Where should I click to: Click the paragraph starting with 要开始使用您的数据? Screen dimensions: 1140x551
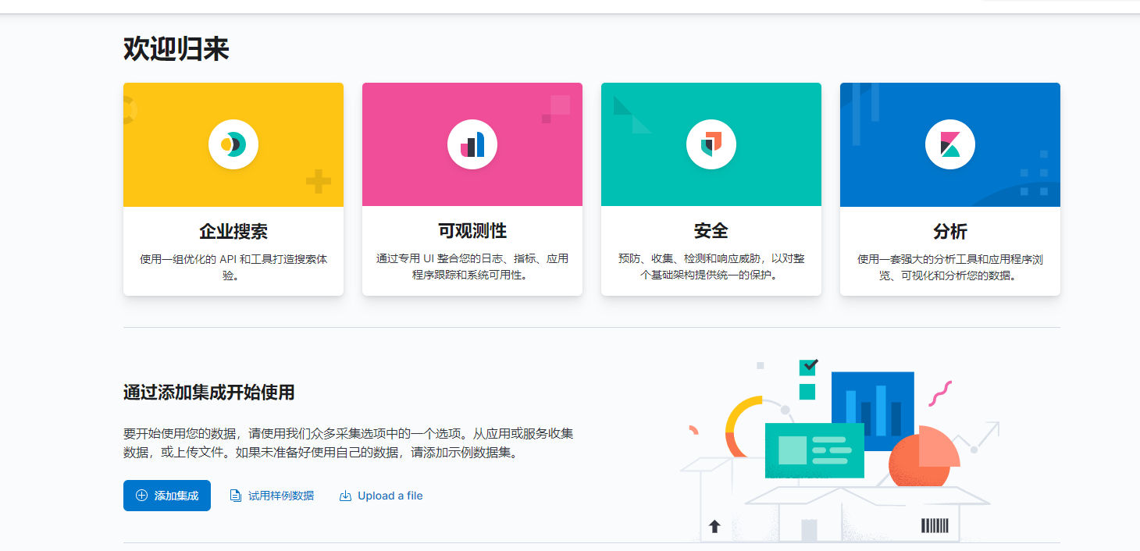348,443
